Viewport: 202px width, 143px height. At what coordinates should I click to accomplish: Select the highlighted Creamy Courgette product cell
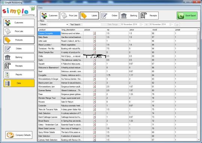click(49, 33)
